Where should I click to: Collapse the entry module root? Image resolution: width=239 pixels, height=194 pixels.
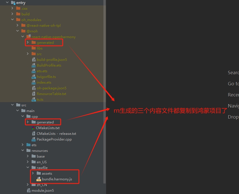click(x=7, y=3)
